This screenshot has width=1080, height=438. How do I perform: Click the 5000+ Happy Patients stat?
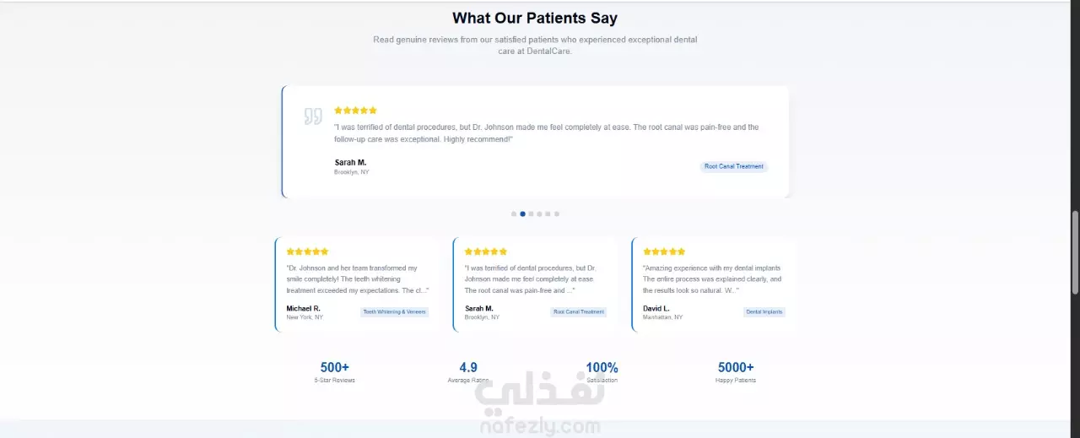click(736, 372)
